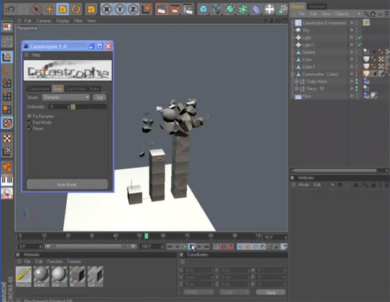The height and width of the screenshot is (302, 390).
Task: Toggle X axis lock
Action: [x=107, y=9]
